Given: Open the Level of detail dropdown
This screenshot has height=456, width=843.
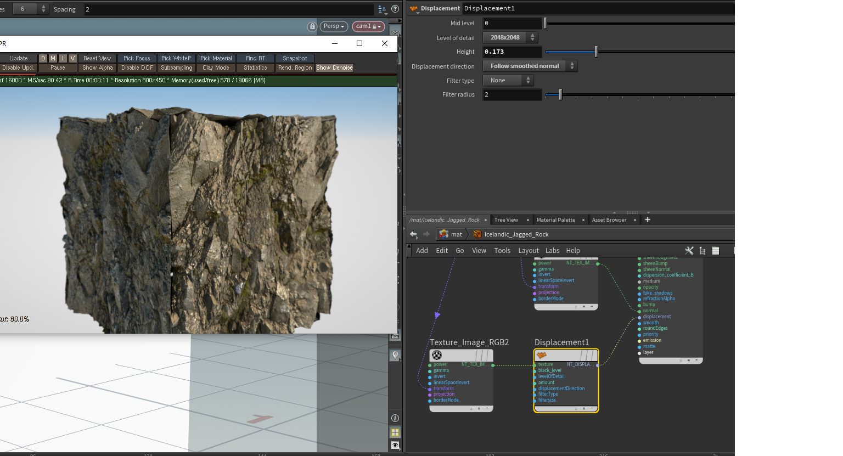Looking at the screenshot, I should 510,37.
